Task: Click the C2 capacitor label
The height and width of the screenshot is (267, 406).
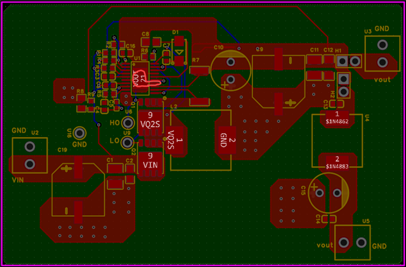Action: pyautogui.click(x=129, y=160)
